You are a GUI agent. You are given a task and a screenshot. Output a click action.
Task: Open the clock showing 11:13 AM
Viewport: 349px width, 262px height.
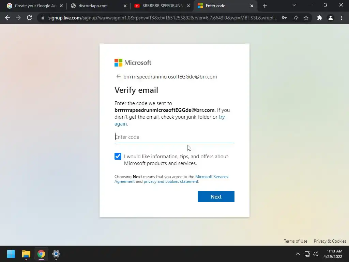[x=333, y=254]
